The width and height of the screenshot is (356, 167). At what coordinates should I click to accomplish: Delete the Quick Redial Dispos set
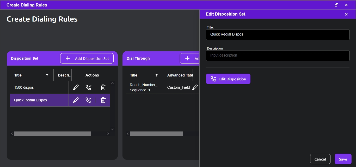pos(103,100)
